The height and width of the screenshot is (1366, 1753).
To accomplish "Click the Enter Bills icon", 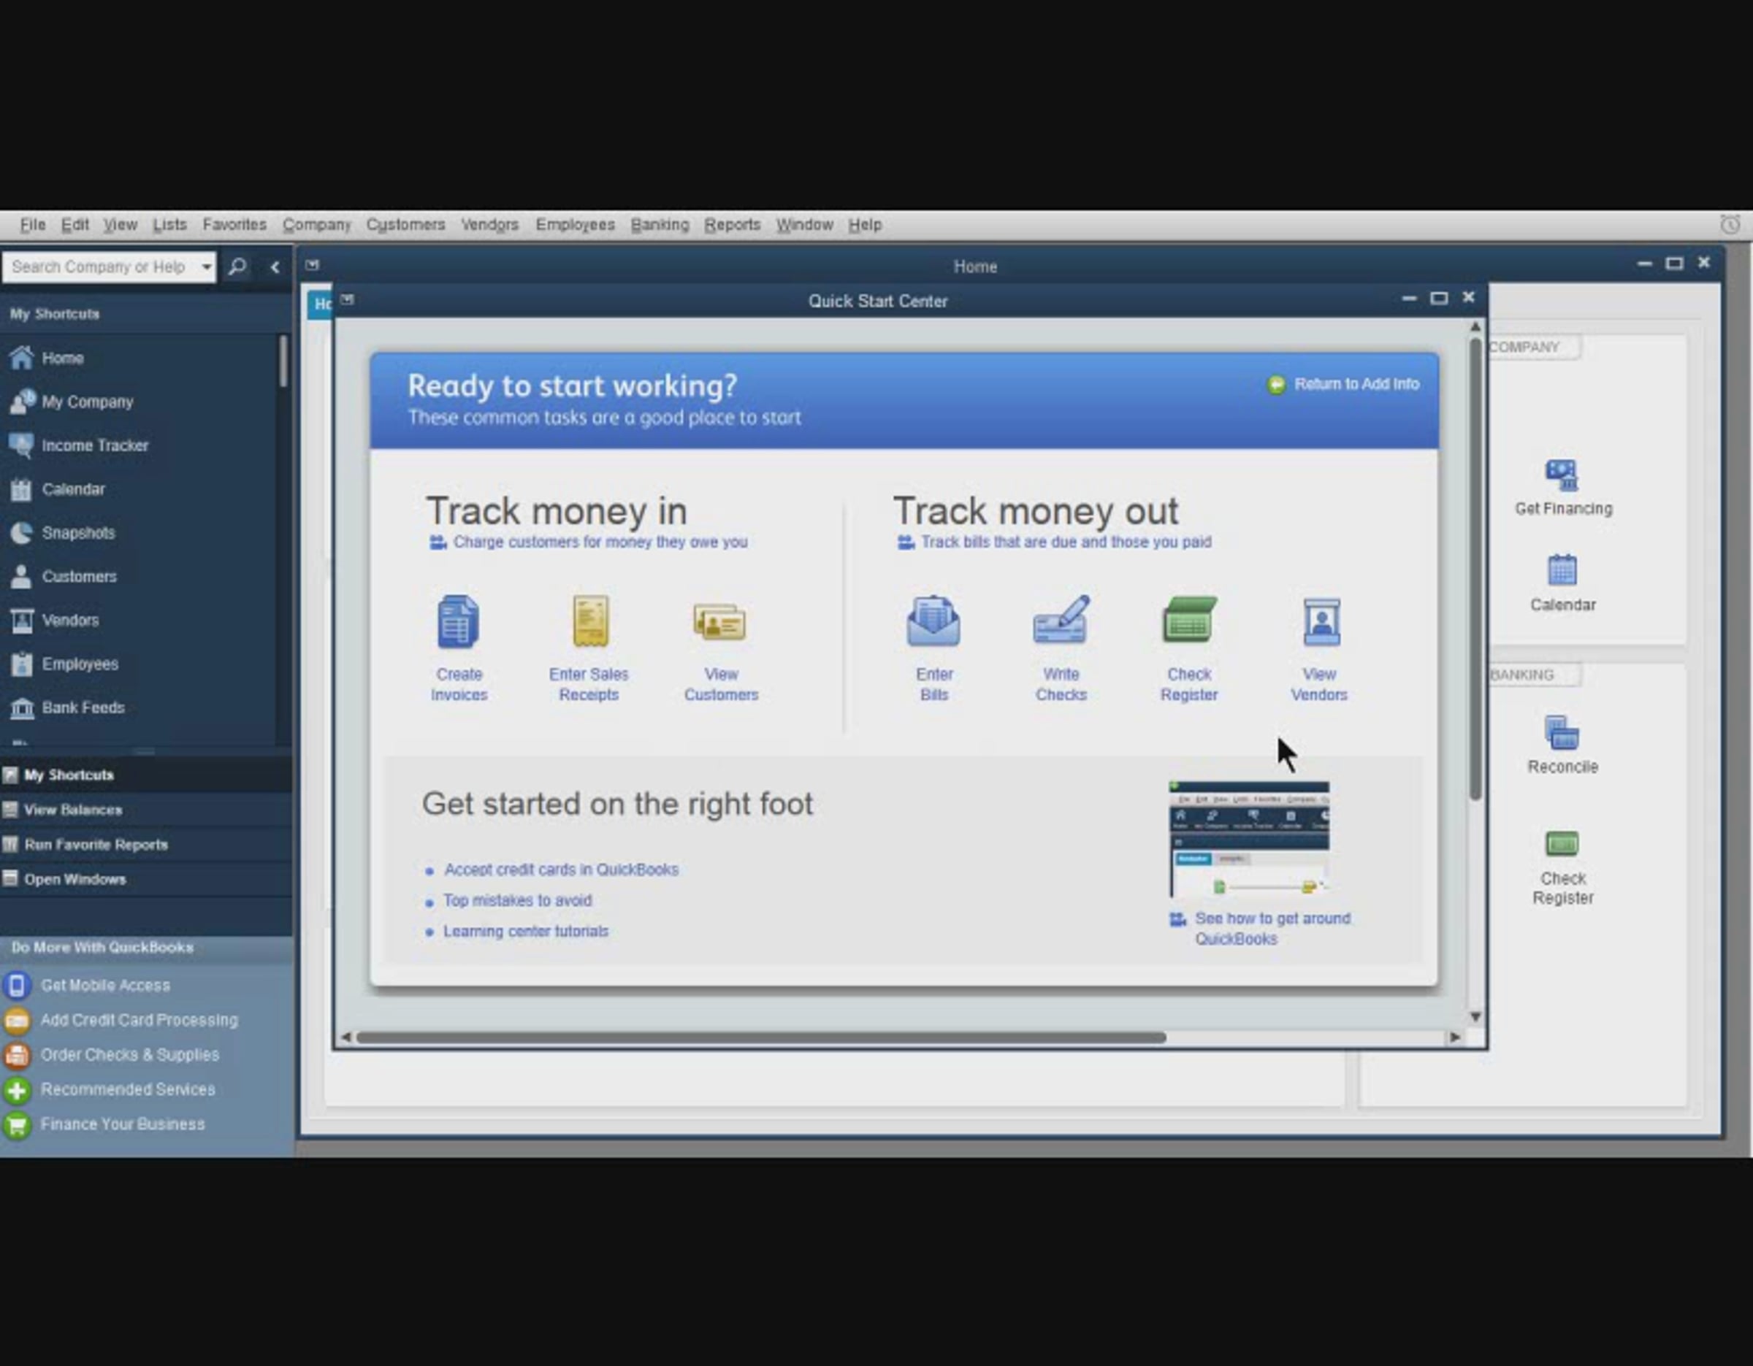I will tap(933, 621).
